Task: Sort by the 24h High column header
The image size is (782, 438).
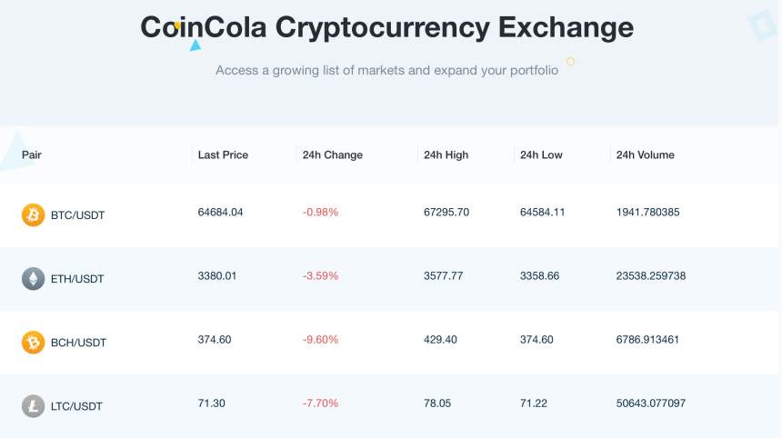Action: 446,155
